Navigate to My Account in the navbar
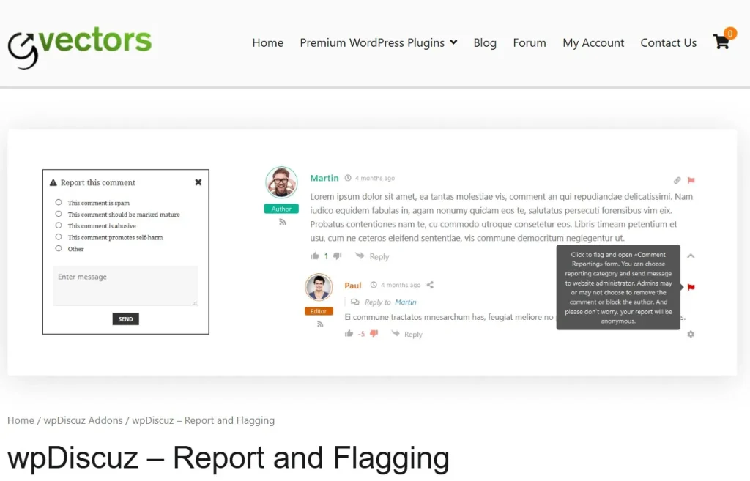 click(593, 42)
